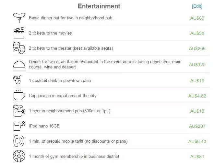Select the AU$60 pub dinner price
This screenshot has height=163, width=214.
(x=197, y=18)
